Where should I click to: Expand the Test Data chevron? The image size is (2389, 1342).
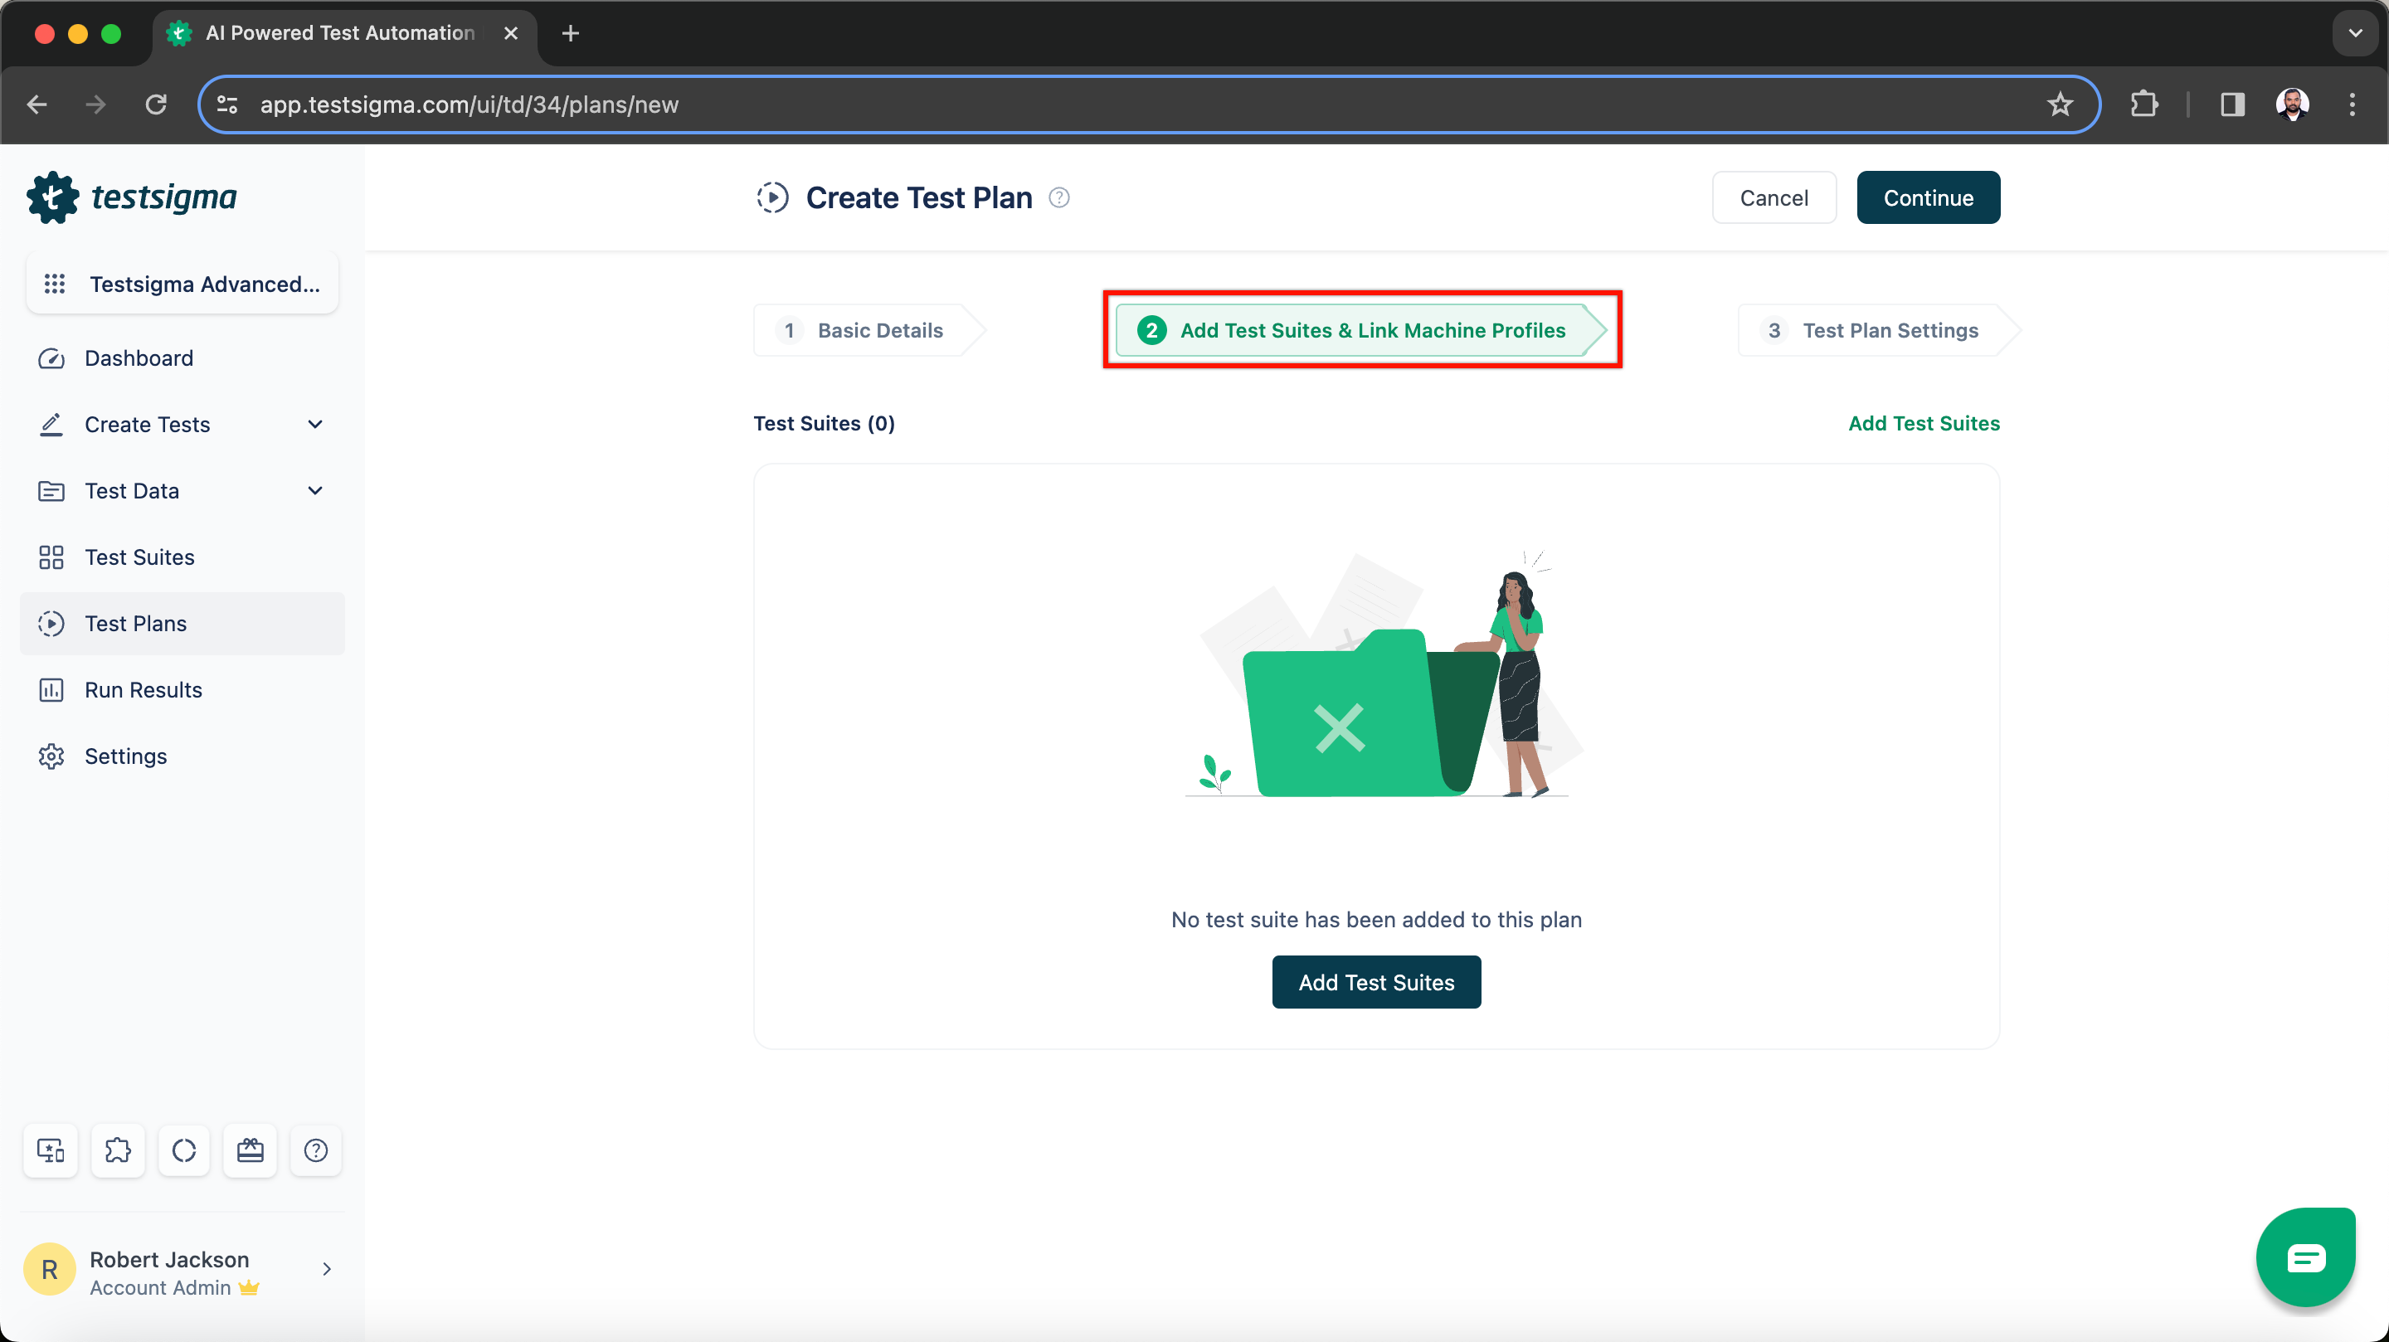click(x=315, y=491)
